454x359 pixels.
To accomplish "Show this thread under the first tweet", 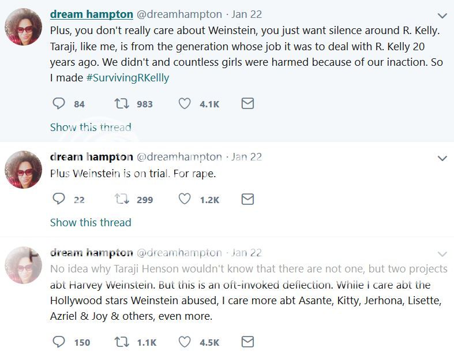I will [x=91, y=127].
